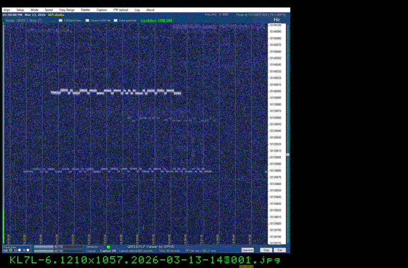Open the Argo menu

coord(7,10)
